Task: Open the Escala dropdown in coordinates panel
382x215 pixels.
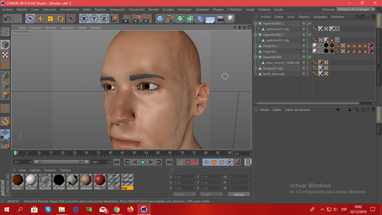Action: (x=211, y=194)
